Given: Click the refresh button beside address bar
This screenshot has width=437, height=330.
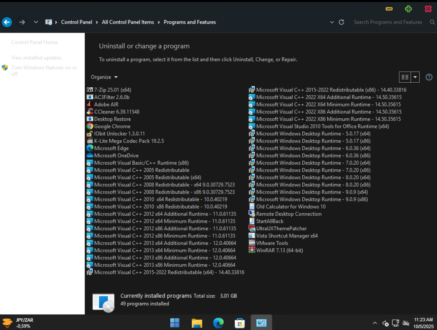Looking at the screenshot, I should pyautogui.click(x=341, y=22).
